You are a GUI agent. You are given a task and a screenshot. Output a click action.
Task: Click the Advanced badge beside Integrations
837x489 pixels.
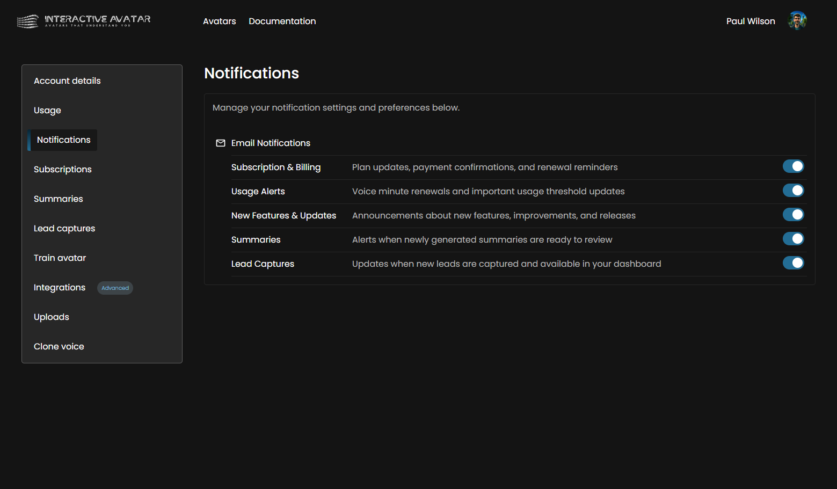115,288
